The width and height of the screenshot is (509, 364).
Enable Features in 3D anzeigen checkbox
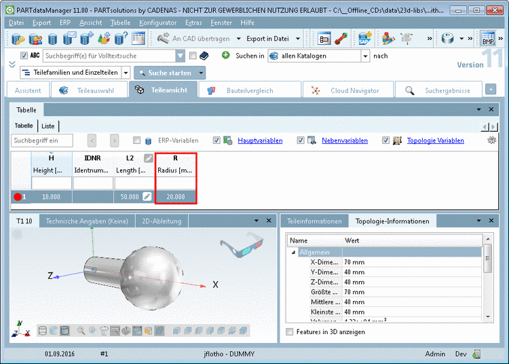tap(289, 332)
